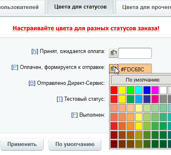Select the cyan swatch in top row

coord(139,90)
